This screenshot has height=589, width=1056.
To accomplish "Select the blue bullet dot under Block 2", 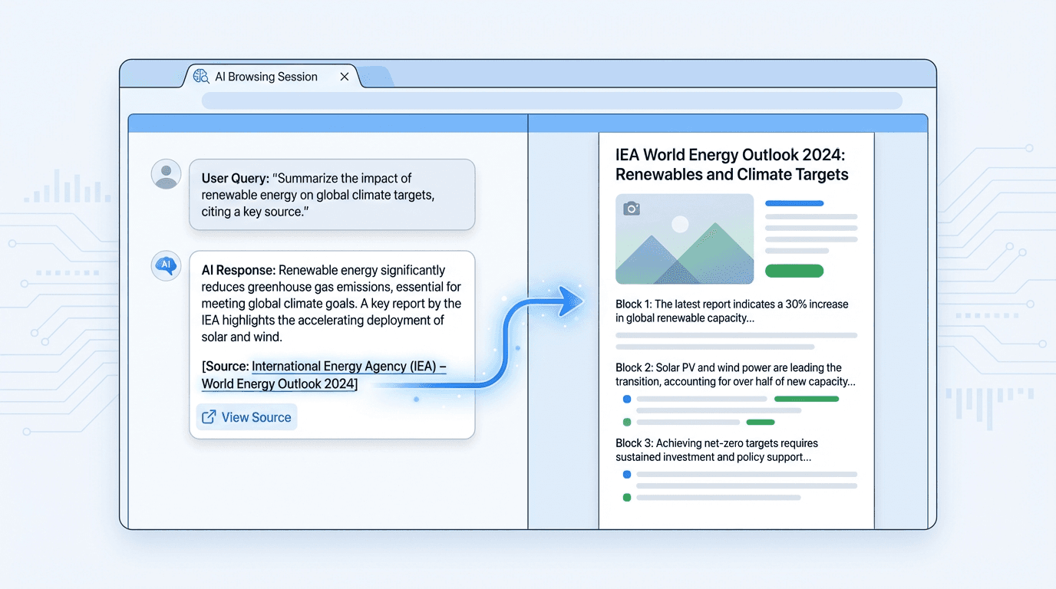I will pyautogui.click(x=627, y=398).
